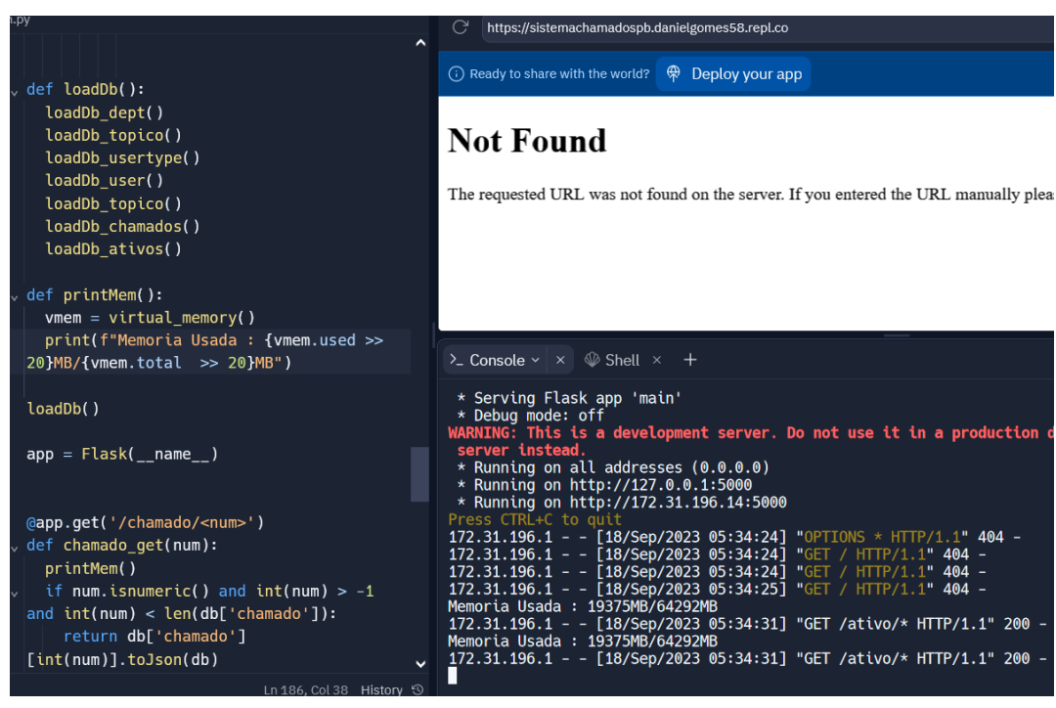Click the Shell tab's shell icon

click(x=592, y=361)
